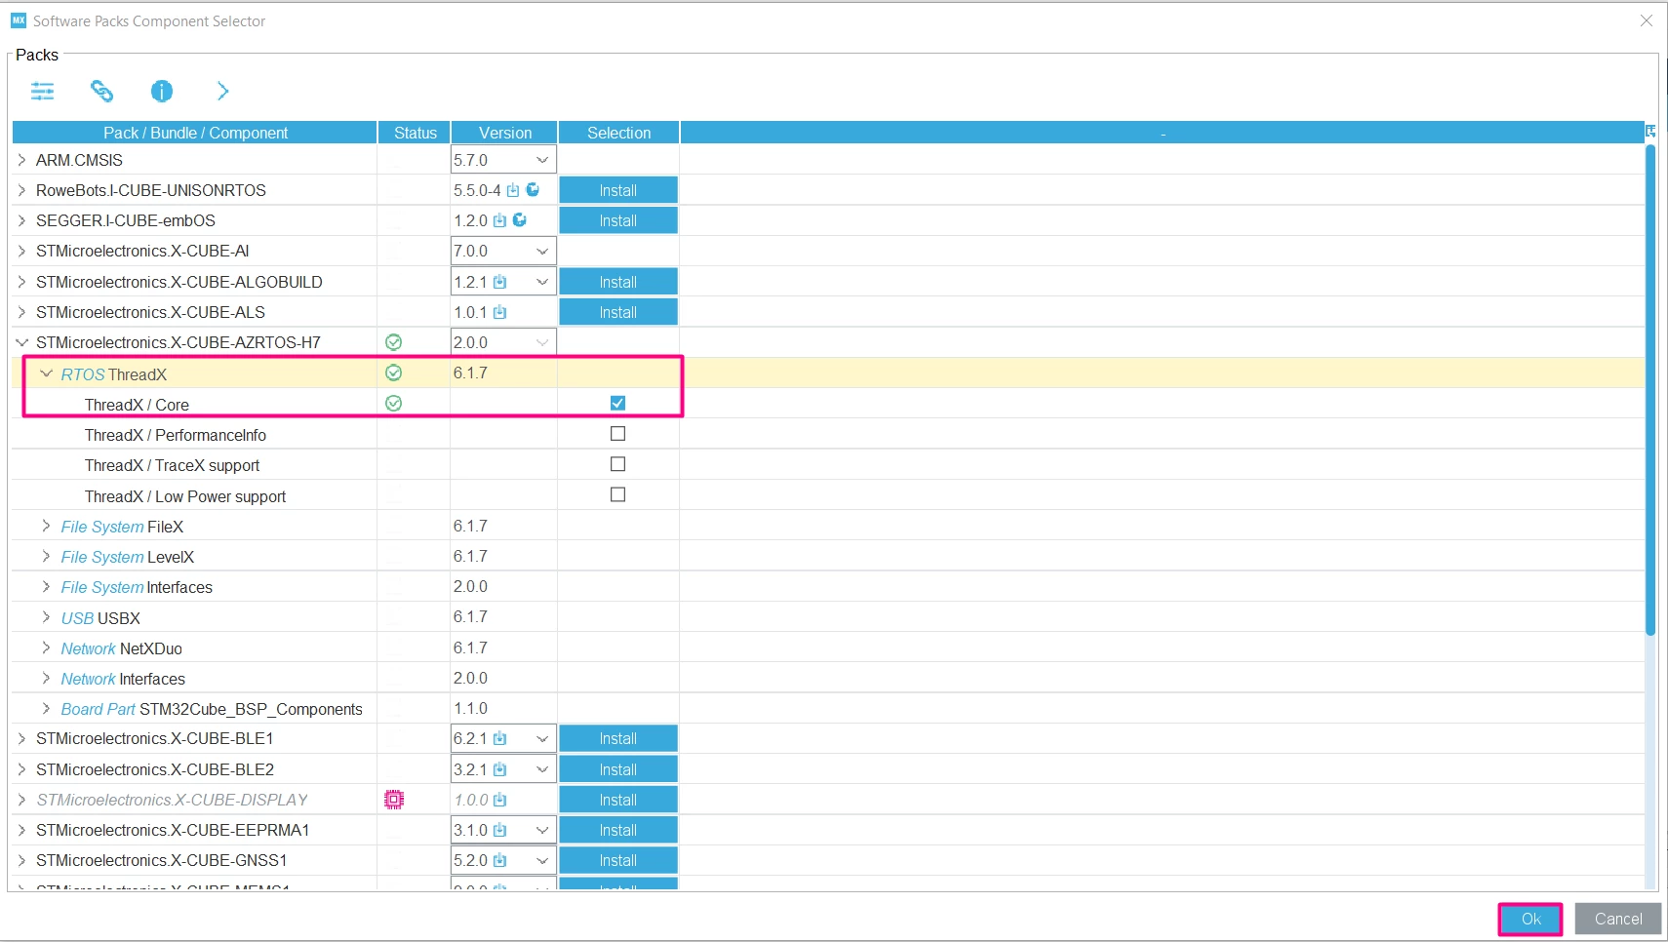
Task: Click the Selection column header
Action: coord(618,133)
